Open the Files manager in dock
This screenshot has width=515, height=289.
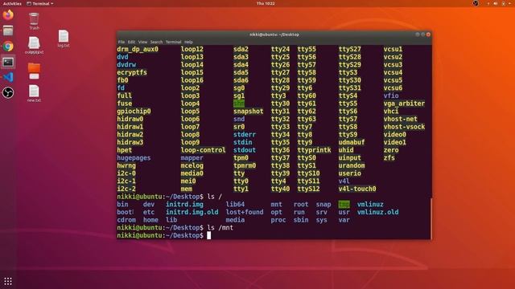click(x=8, y=31)
